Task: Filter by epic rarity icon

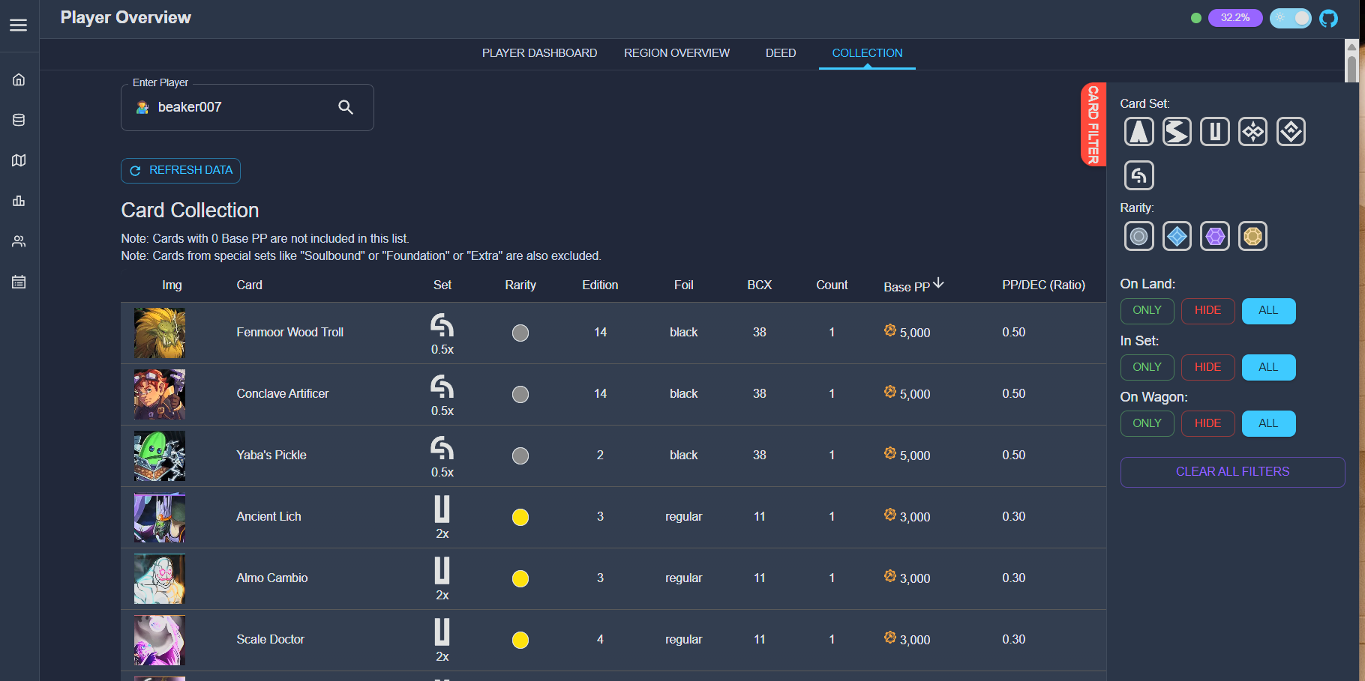Action: (x=1215, y=237)
